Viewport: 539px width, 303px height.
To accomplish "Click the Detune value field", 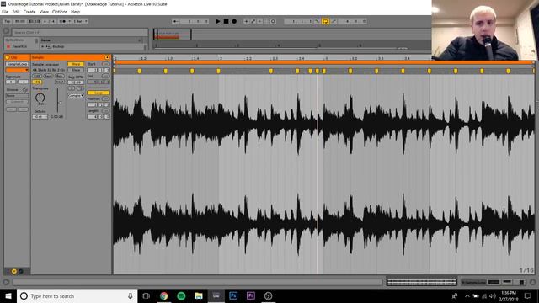I will [40, 117].
